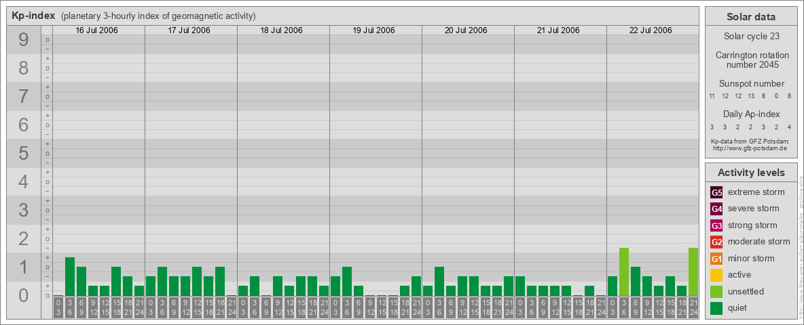Select the G2 moderate storm badge

coord(716,242)
